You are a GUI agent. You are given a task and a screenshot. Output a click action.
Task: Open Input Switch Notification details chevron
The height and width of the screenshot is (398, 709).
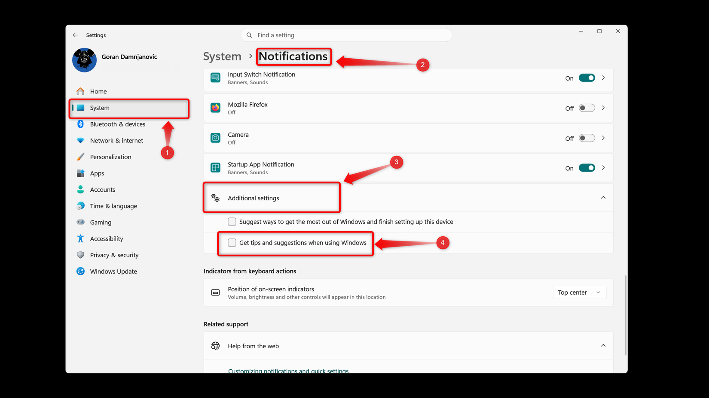click(x=603, y=78)
